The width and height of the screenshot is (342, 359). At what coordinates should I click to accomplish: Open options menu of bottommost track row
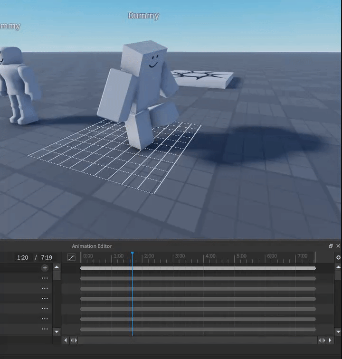tap(45, 329)
